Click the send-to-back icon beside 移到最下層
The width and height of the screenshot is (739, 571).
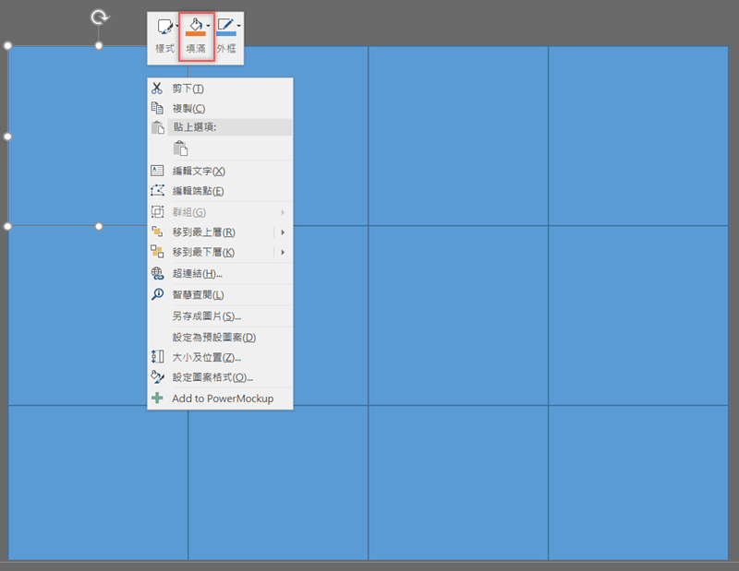pyautogui.click(x=157, y=252)
